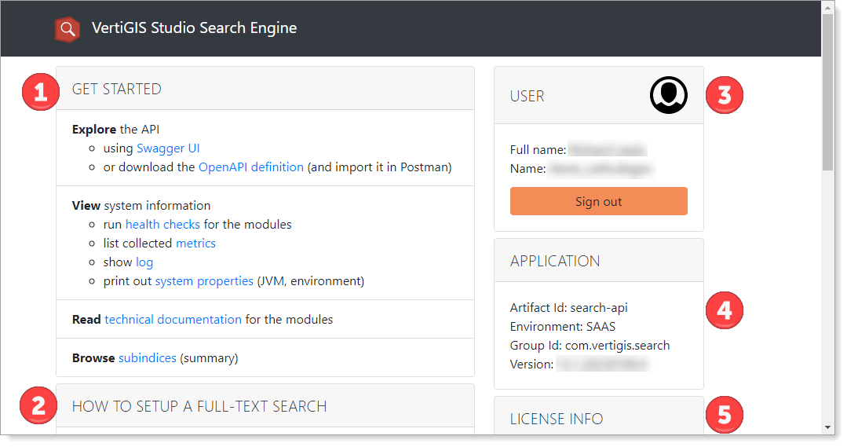Screen dimensions: 847x447
Task: List collected metrics link
Action: 195,244
